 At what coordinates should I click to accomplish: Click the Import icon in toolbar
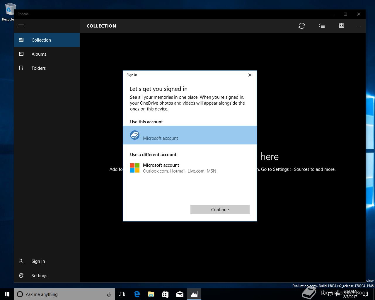coord(341,26)
